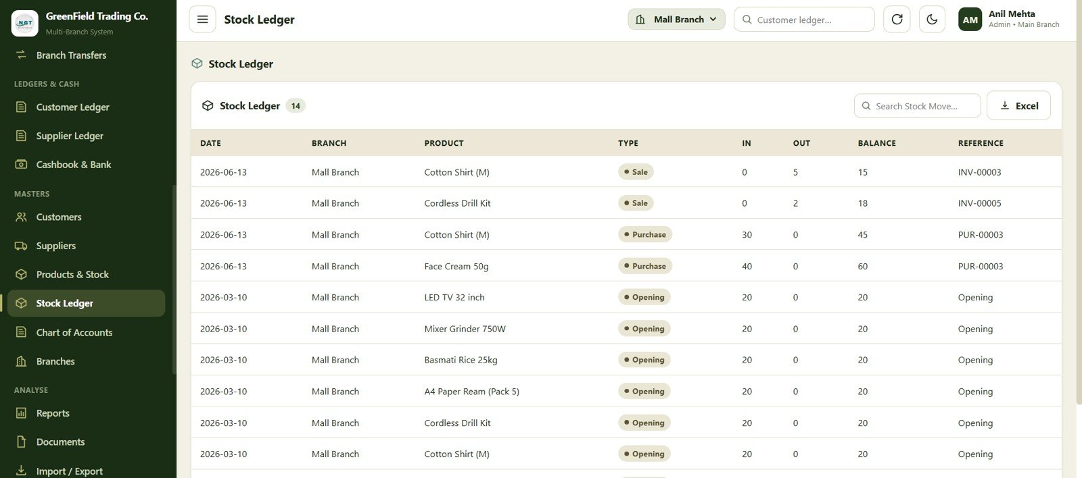
Task: Click the Search Stock Movements field
Action: [x=917, y=106]
